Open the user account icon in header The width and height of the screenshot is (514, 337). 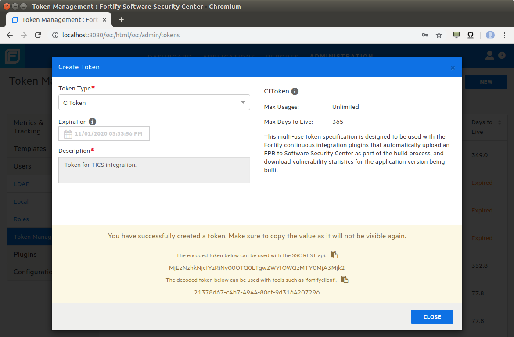489,55
